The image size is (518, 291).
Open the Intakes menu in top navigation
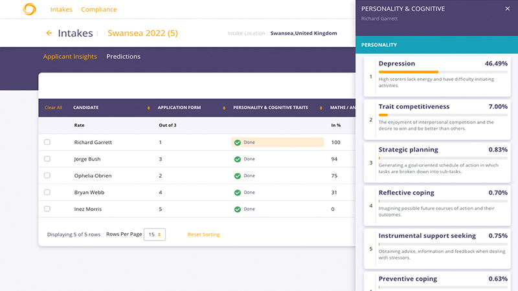coord(61,9)
